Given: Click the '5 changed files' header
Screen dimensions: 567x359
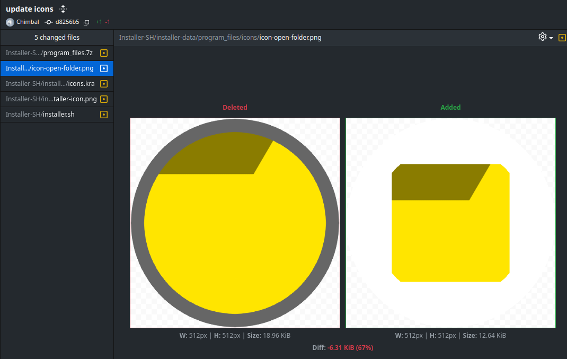Looking at the screenshot, I should click(x=57, y=37).
